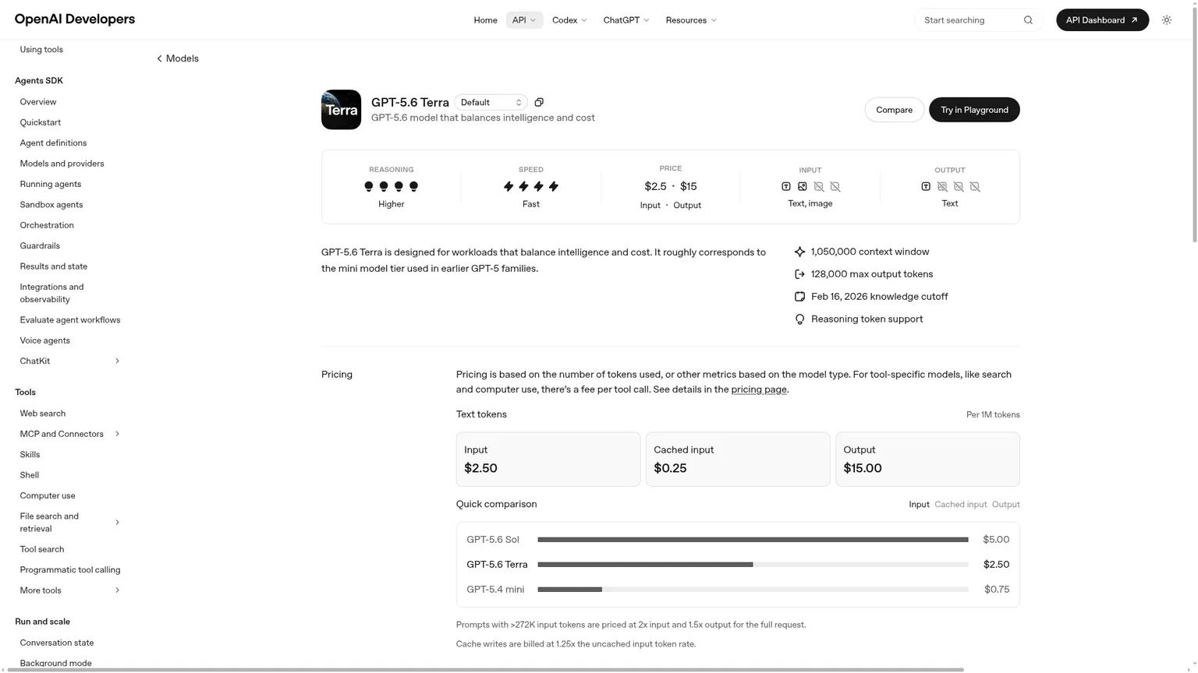1198x673 pixels.
Task: Open the API Dashboard button
Action: pyautogui.click(x=1102, y=20)
